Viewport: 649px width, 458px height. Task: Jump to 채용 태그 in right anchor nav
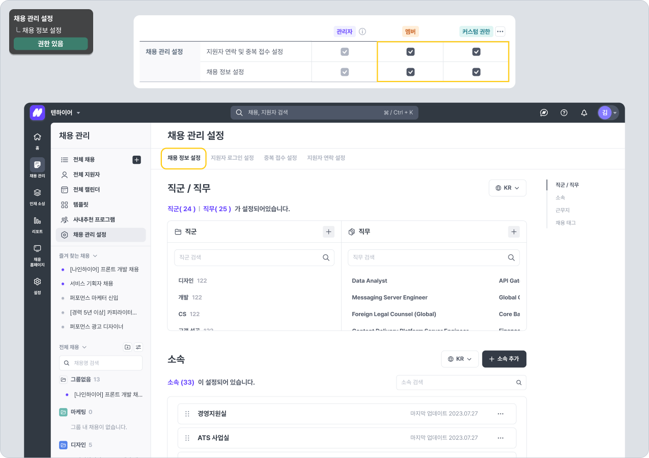point(566,223)
